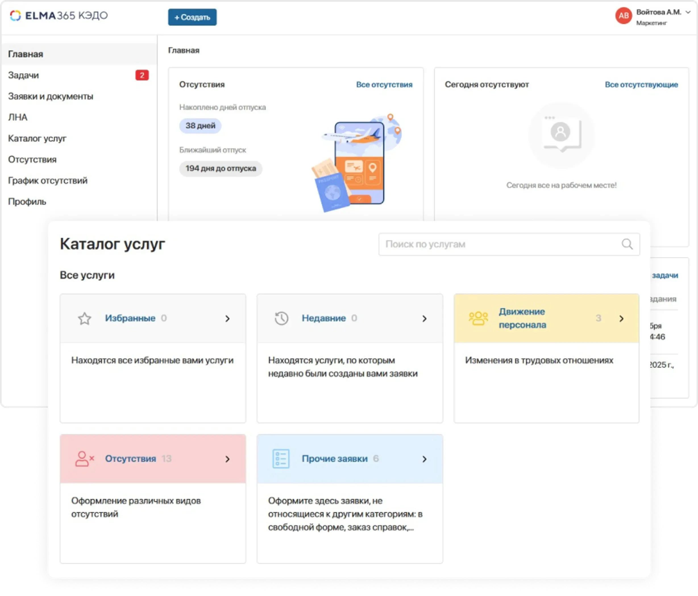Open the user avatar Войтова А.М.
Screen dimensions: 698x596
[x=624, y=16]
